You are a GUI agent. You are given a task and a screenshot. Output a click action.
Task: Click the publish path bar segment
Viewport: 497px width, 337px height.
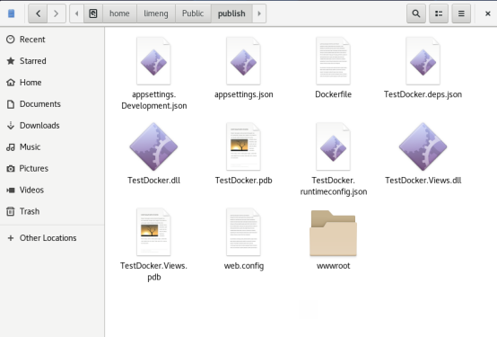(231, 13)
